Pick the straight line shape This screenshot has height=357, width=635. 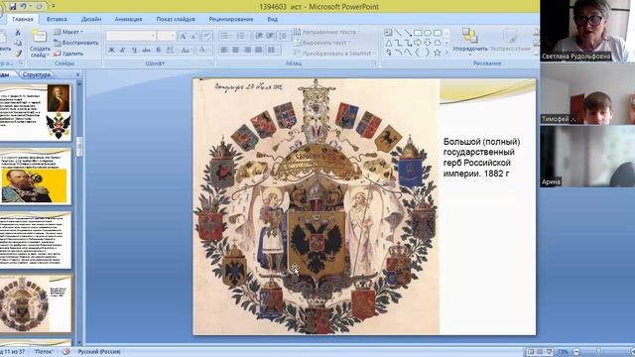[x=398, y=33]
